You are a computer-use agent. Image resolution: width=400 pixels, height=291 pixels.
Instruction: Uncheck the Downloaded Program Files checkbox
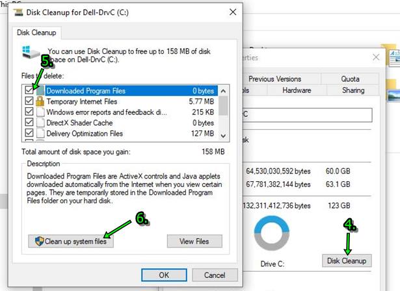pyautogui.click(x=29, y=90)
